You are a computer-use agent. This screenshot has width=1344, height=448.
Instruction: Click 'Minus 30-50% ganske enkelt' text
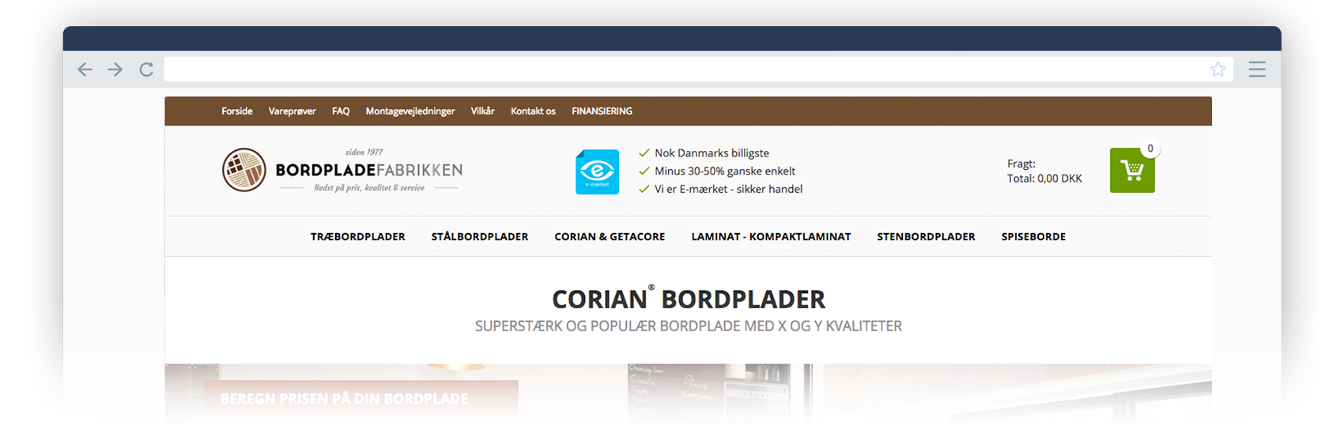pos(725,171)
